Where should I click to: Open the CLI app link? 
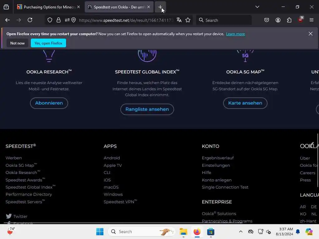[107, 172]
